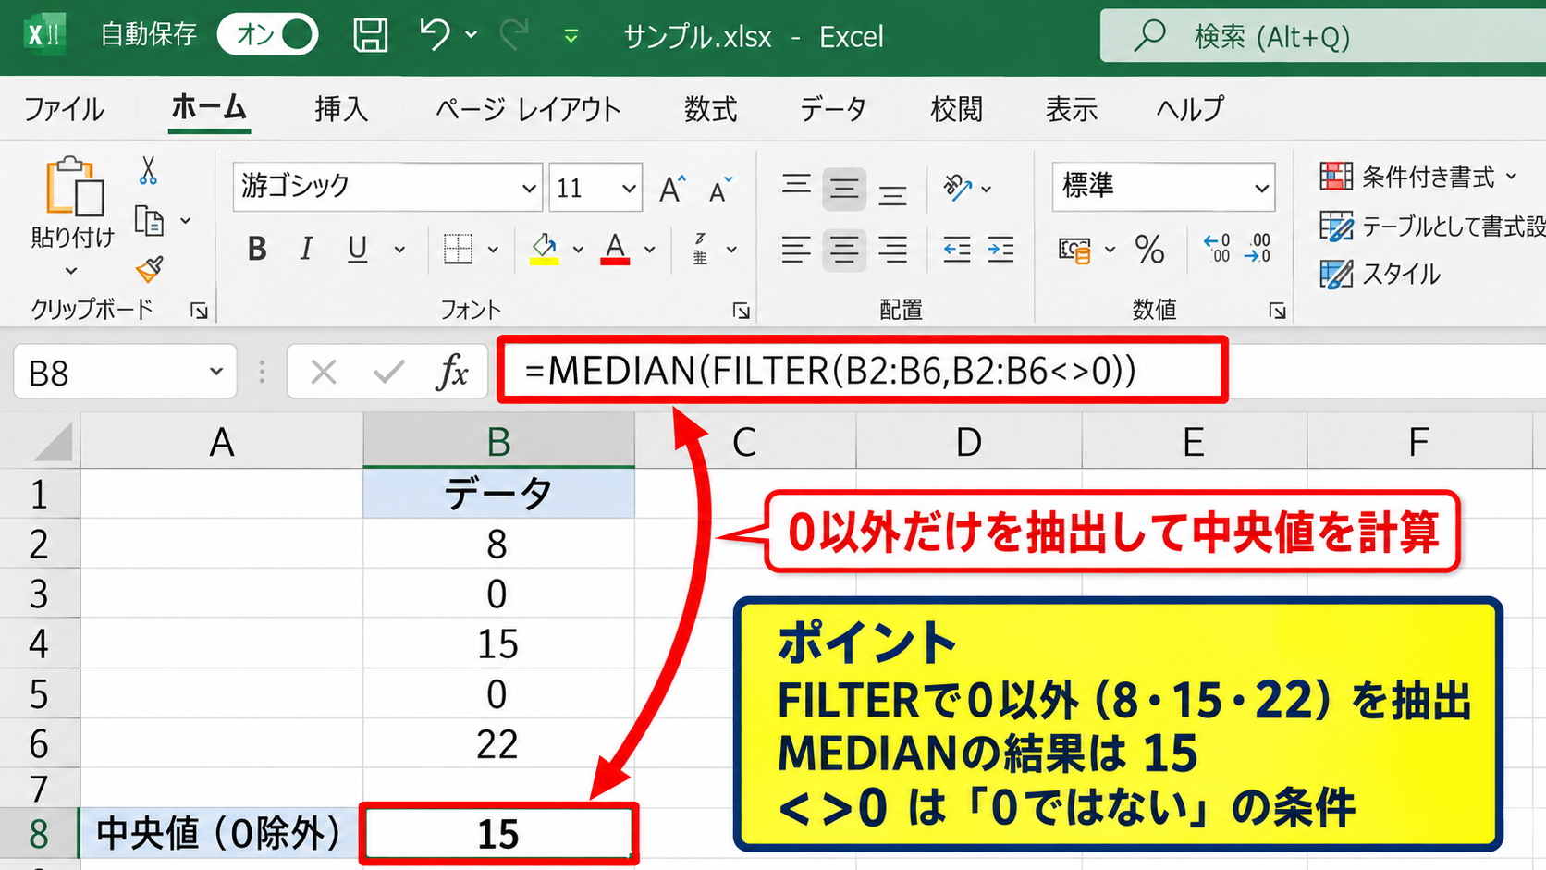Click the Cut scissors icon

pyautogui.click(x=148, y=171)
